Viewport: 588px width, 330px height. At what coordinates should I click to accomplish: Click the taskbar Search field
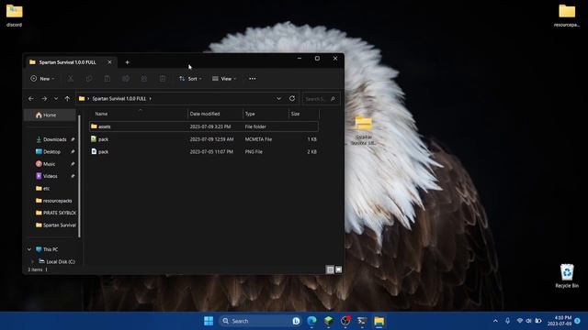(x=260, y=321)
